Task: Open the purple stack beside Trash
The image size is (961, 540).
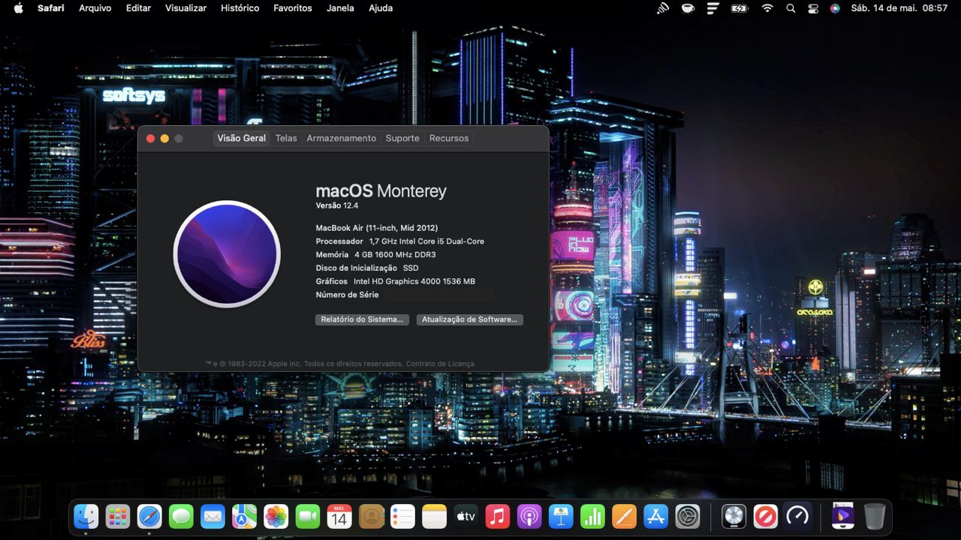Action: click(843, 516)
